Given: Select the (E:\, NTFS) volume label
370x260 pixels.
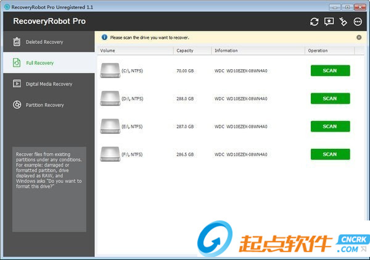Looking at the screenshot, I should (x=132, y=127).
